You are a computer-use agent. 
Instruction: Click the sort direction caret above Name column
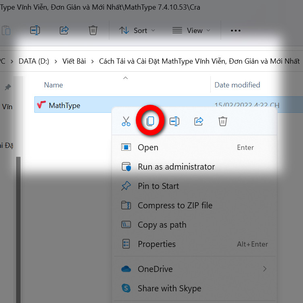click(x=125, y=78)
